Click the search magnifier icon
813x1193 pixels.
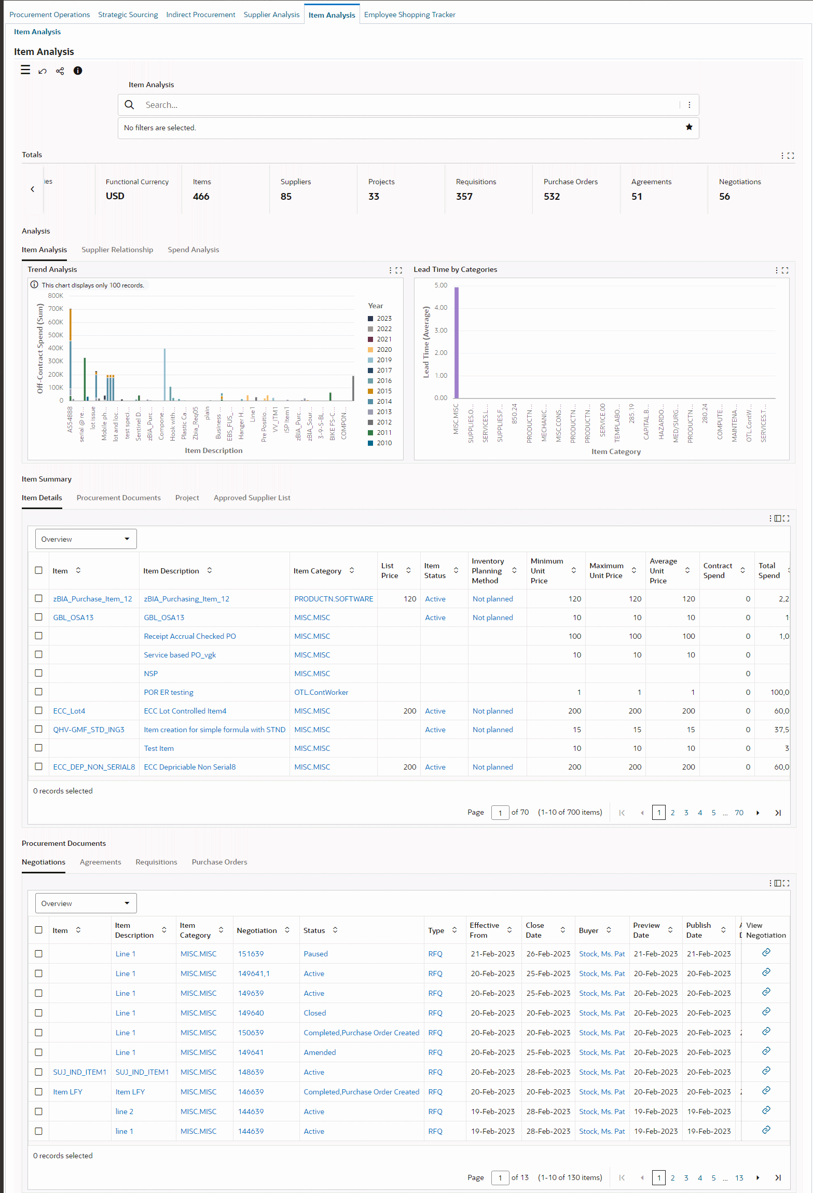point(130,105)
